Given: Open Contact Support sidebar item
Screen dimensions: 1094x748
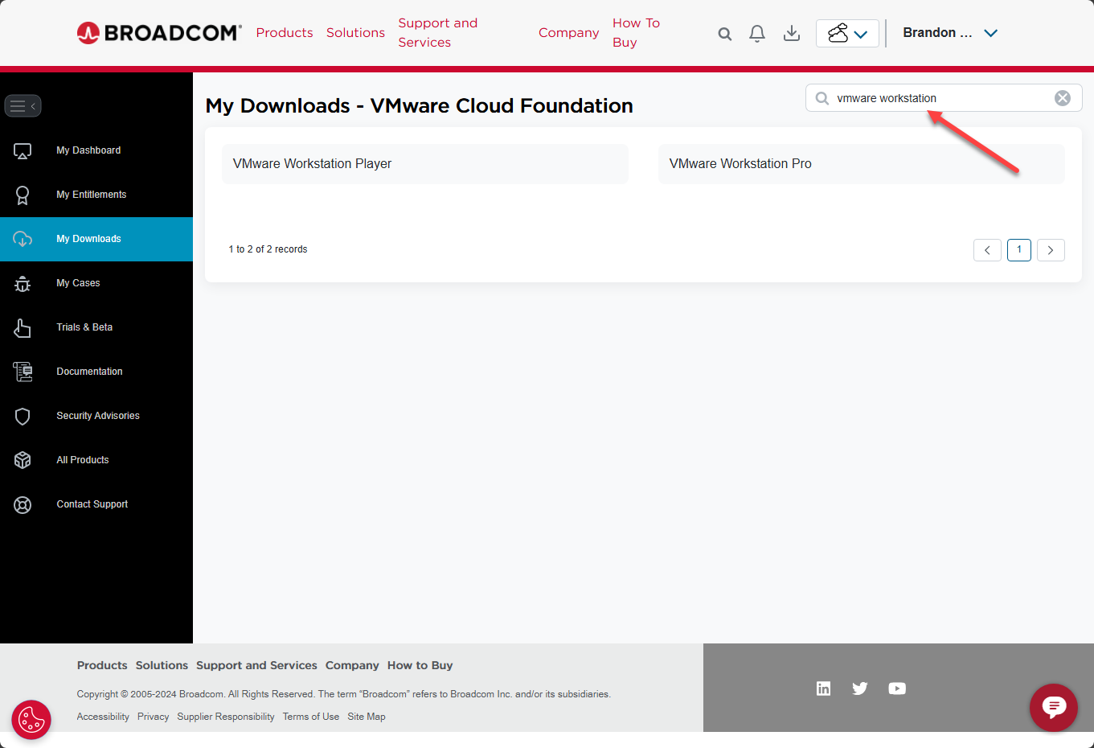Looking at the screenshot, I should click(96, 504).
